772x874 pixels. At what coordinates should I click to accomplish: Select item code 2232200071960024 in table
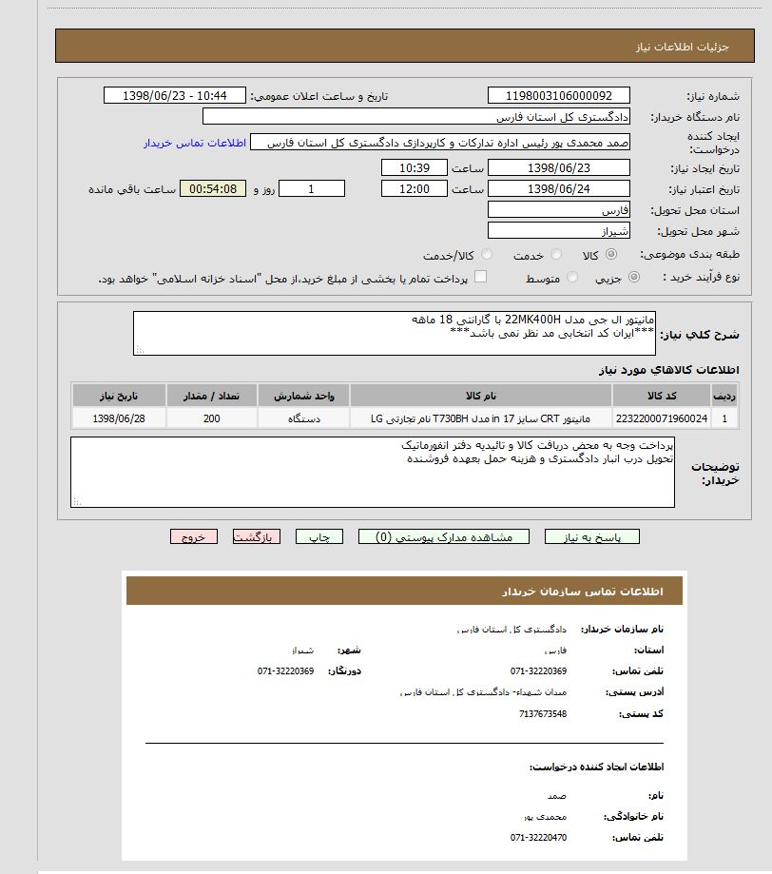coord(661,418)
